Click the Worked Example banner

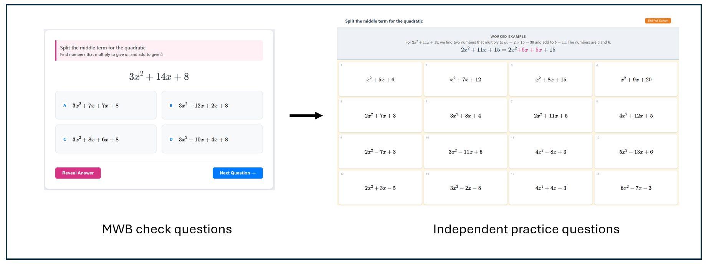[508, 44]
